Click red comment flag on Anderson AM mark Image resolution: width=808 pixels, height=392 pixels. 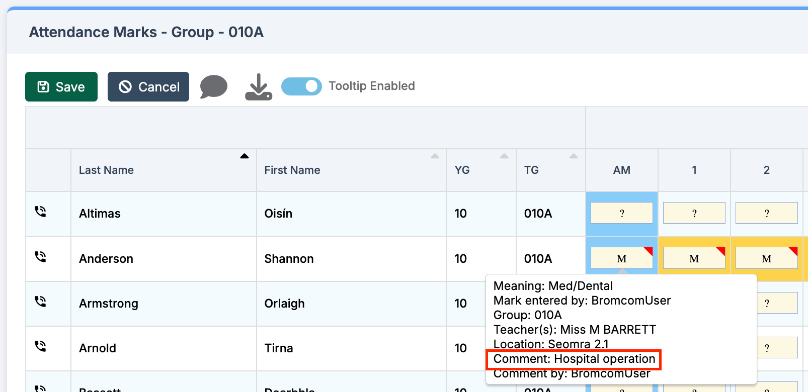pyautogui.click(x=649, y=251)
